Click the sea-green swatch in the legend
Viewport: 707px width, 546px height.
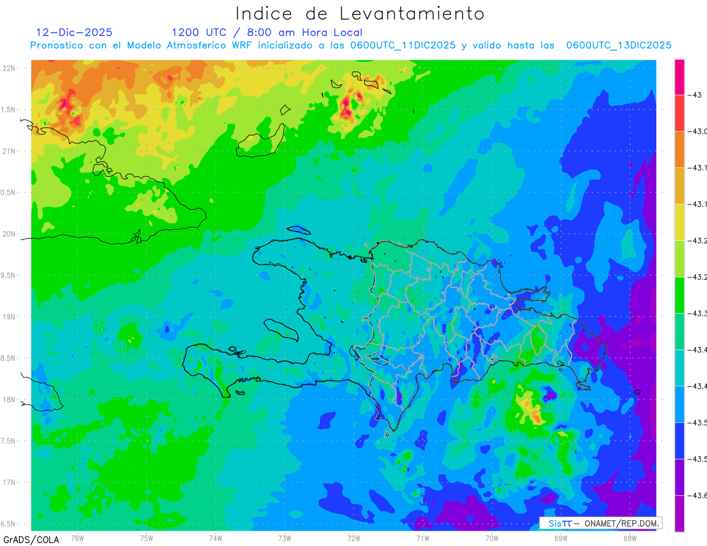click(679, 332)
